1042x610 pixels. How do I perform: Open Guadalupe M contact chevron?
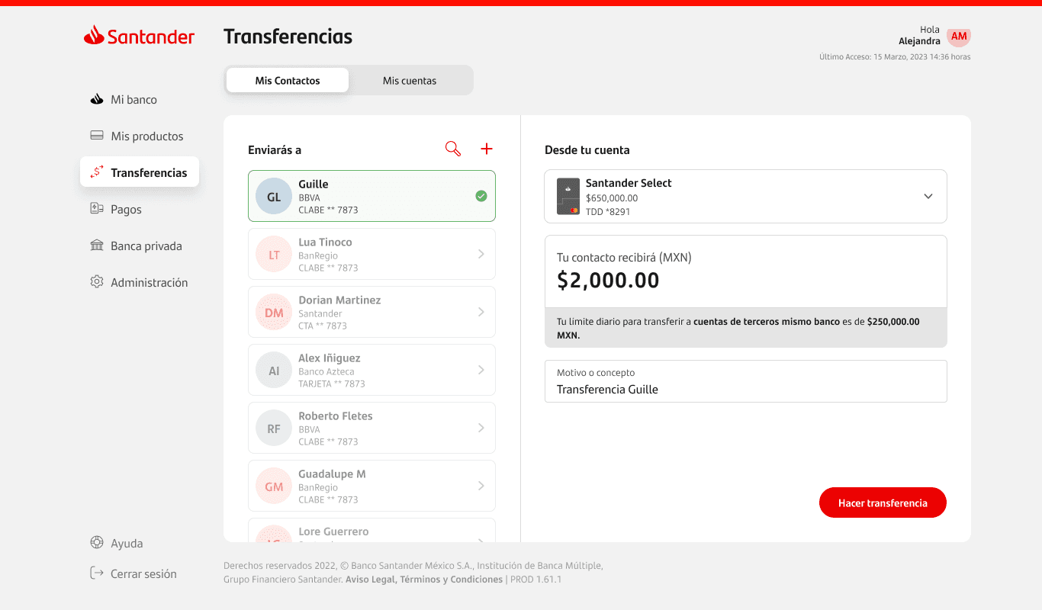coord(481,486)
